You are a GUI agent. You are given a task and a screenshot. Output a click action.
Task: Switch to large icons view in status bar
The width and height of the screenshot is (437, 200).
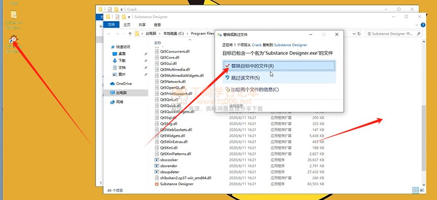point(422,189)
